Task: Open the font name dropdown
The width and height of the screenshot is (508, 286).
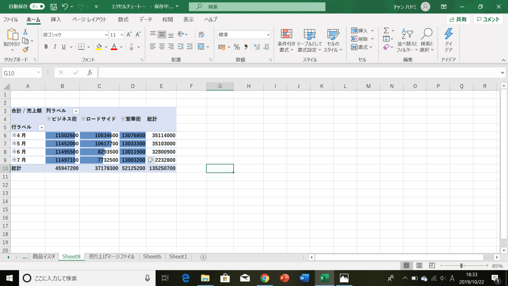Action: click(x=106, y=35)
